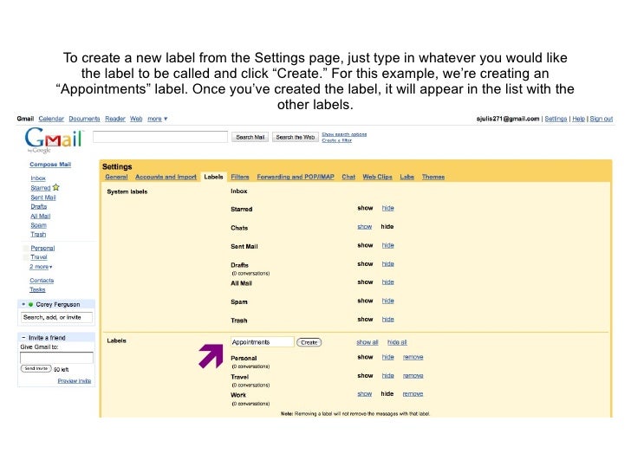Open the Inbox in sidebar
The image size is (631, 473).
tap(38, 178)
